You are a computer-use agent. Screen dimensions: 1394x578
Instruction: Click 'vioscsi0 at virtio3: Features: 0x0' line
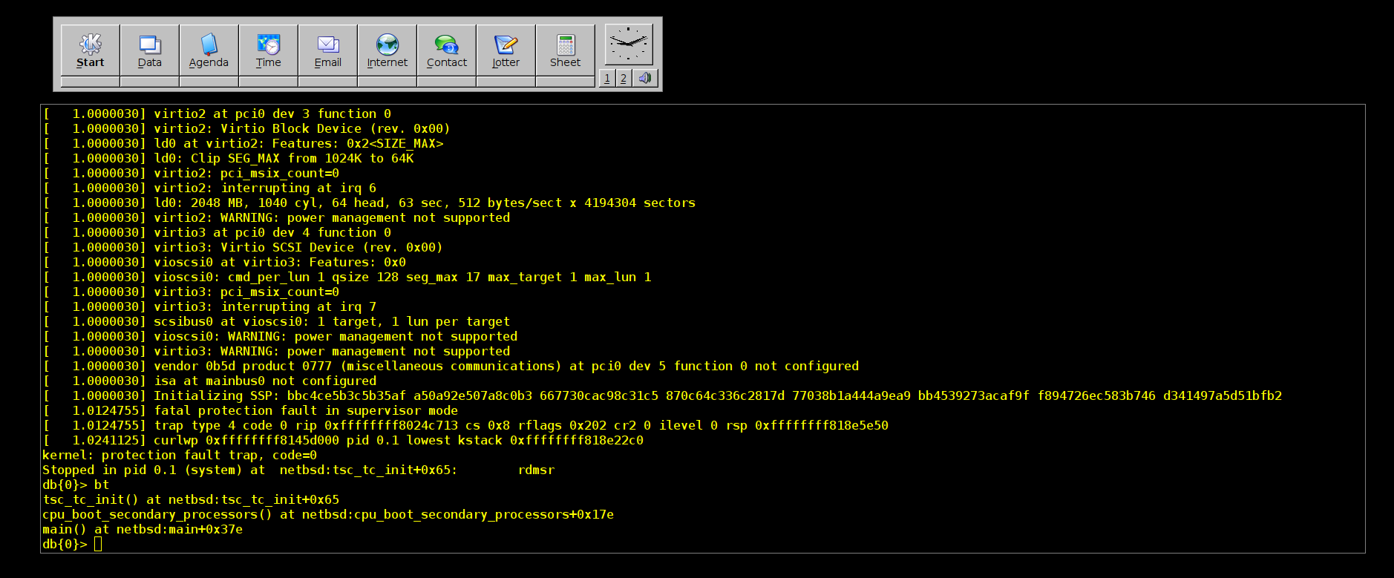point(224,262)
